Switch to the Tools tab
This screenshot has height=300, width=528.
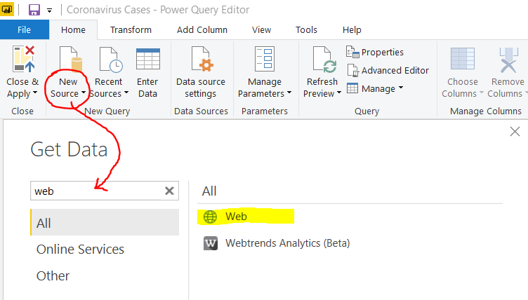[306, 29]
